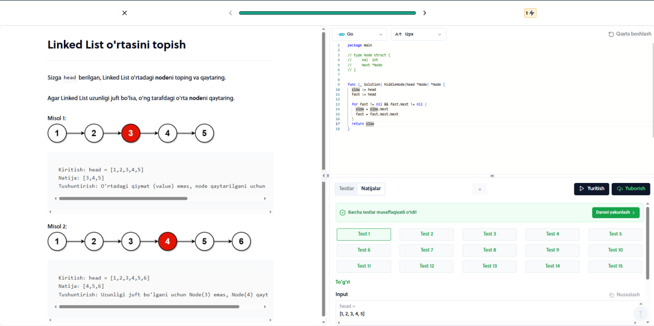Click the lightning streak counter badge

(530, 13)
